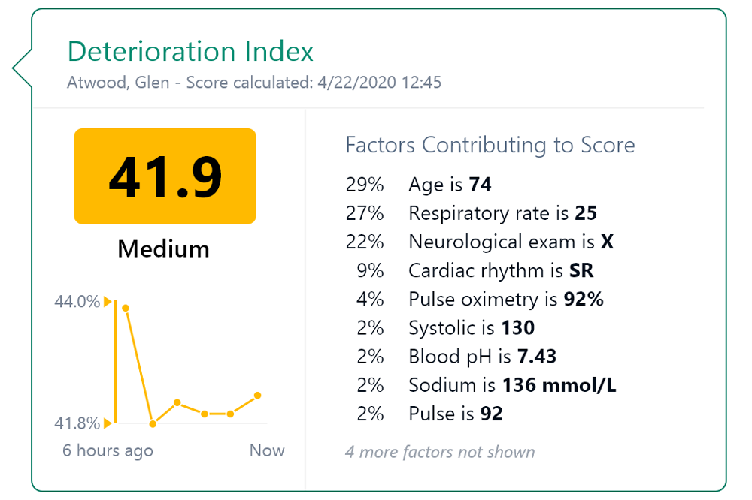Click the latest data point above Now

click(258, 395)
